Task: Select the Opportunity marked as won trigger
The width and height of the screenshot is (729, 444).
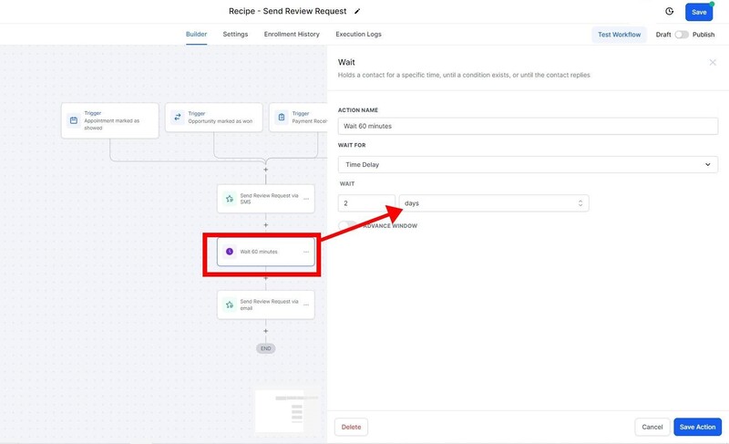Action: coord(214,118)
